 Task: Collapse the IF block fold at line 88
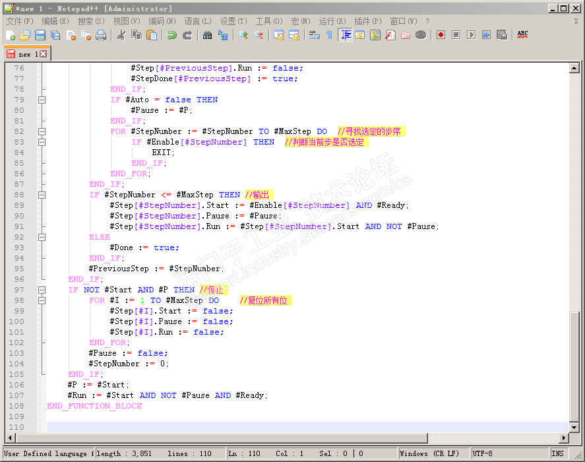pyautogui.click(x=42, y=195)
